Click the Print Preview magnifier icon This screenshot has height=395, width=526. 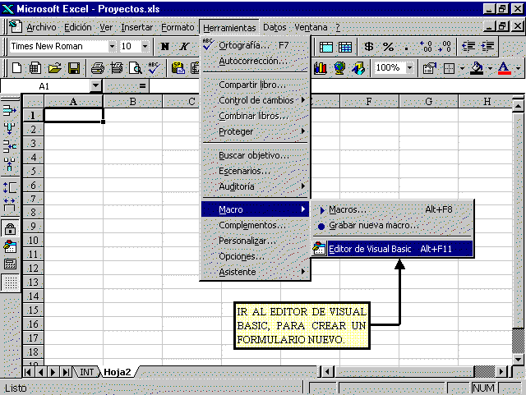136,68
